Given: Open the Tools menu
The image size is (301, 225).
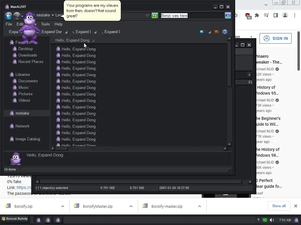Looking at the screenshot, I should tap(45, 24).
